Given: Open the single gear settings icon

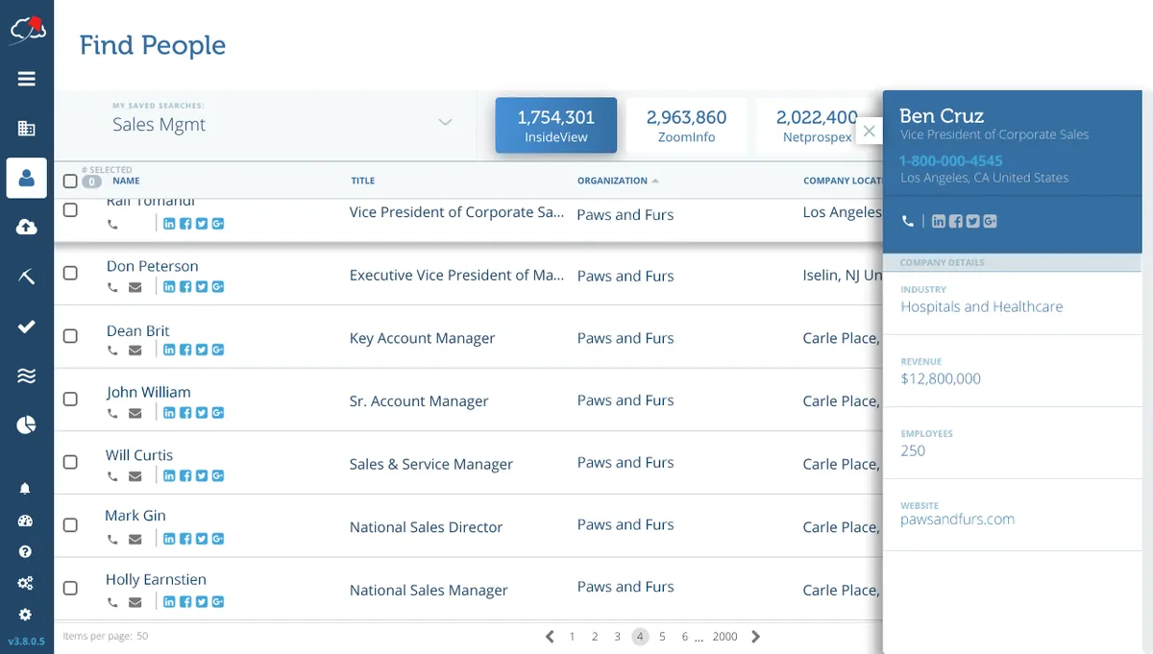Looking at the screenshot, I should pos(25,615).
